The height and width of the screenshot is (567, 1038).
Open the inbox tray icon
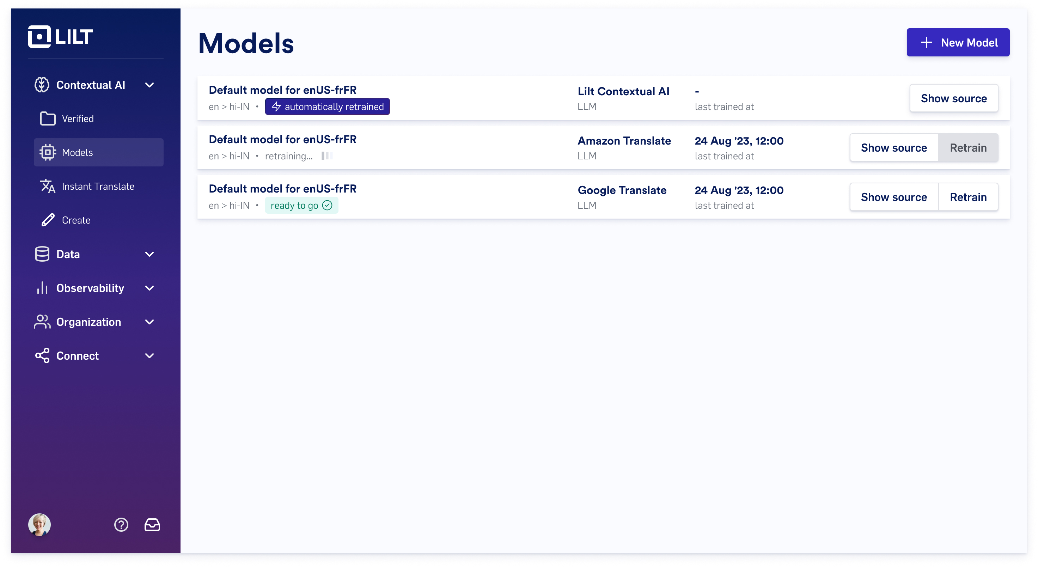(152, 525)
